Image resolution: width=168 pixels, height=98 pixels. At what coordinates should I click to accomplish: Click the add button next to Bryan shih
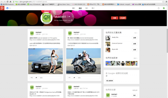135,50
